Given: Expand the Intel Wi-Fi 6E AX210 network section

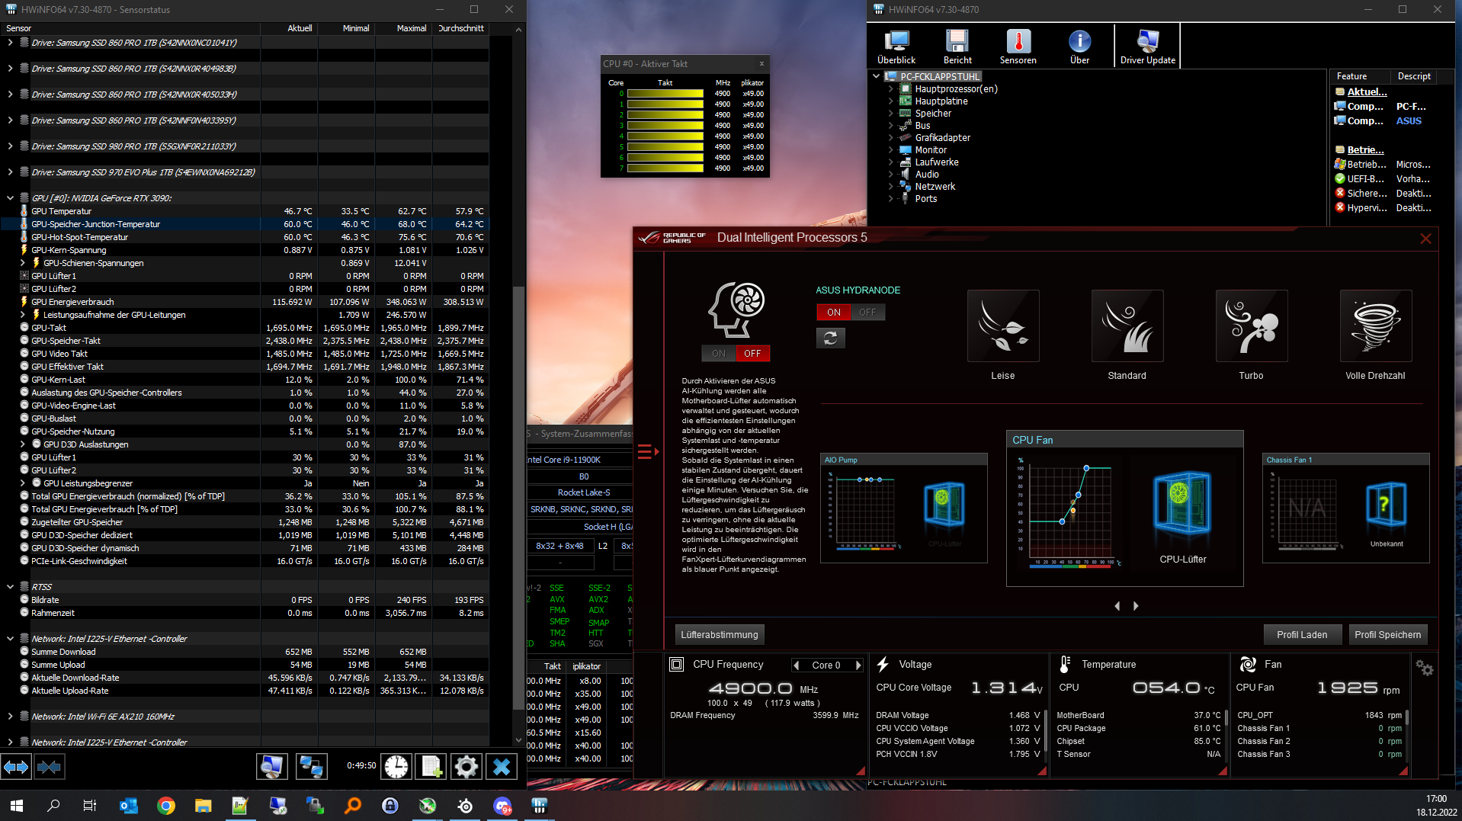Looking at the screenshot, I should (x=10, y=717).
